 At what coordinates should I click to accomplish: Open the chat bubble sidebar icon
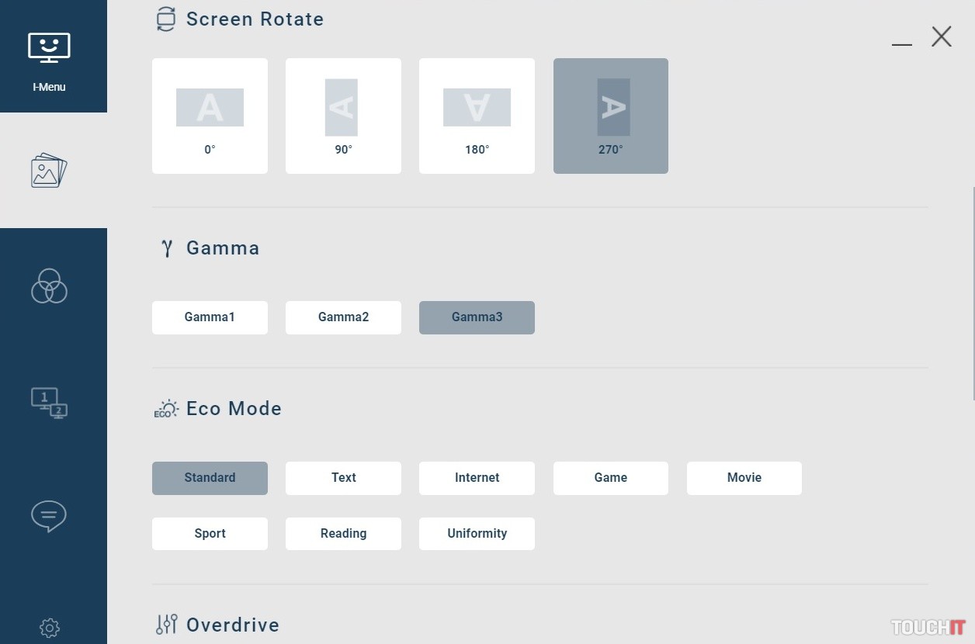tap(50, 516)
